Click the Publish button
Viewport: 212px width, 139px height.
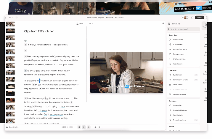pos(199,18)
